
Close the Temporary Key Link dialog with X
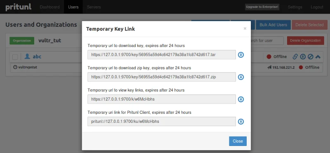245,28
